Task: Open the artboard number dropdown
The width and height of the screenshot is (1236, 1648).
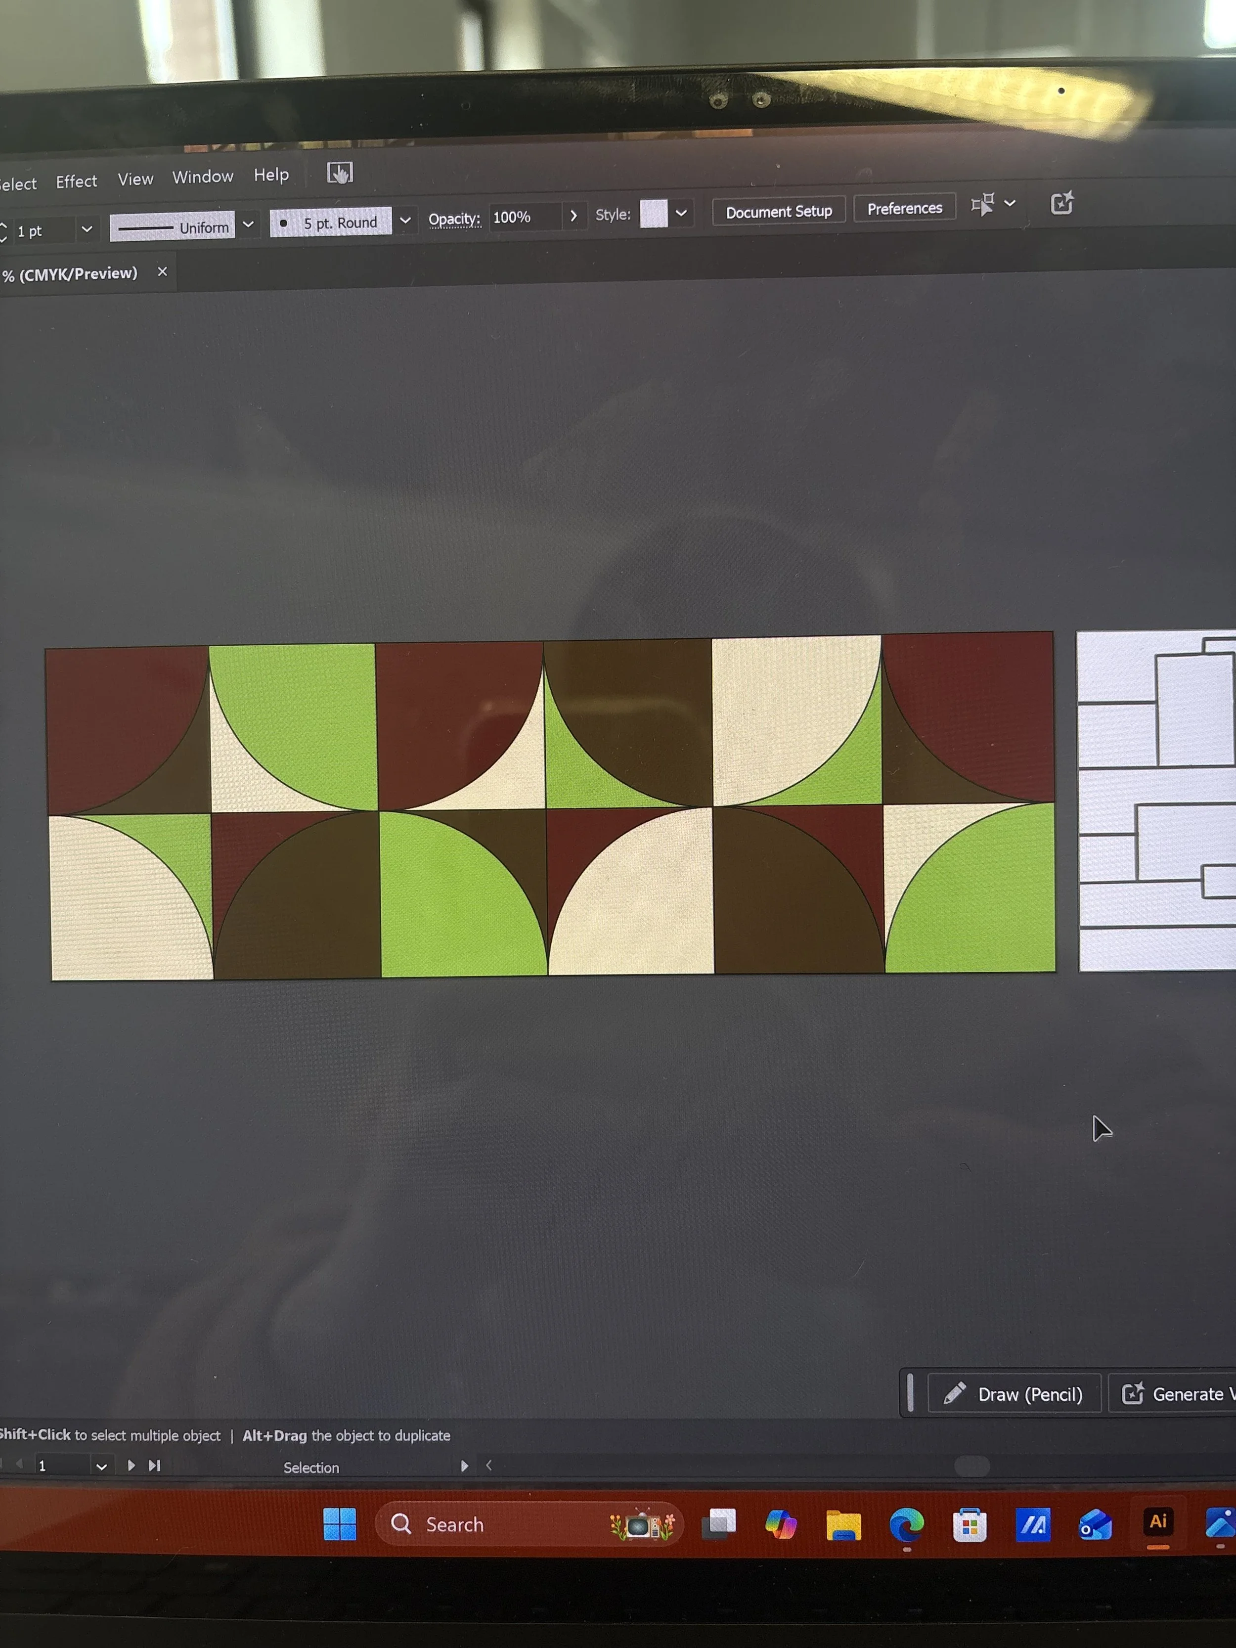Action: (101, 1466)
